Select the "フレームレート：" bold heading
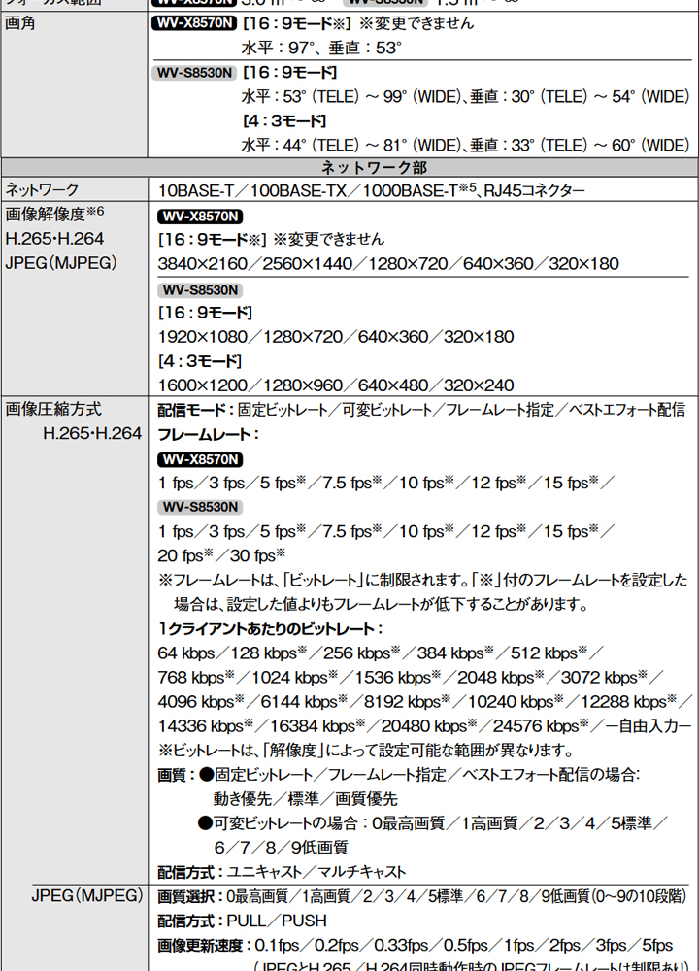The width and height of the screenshot is (699, 971). tap(208, 435)
